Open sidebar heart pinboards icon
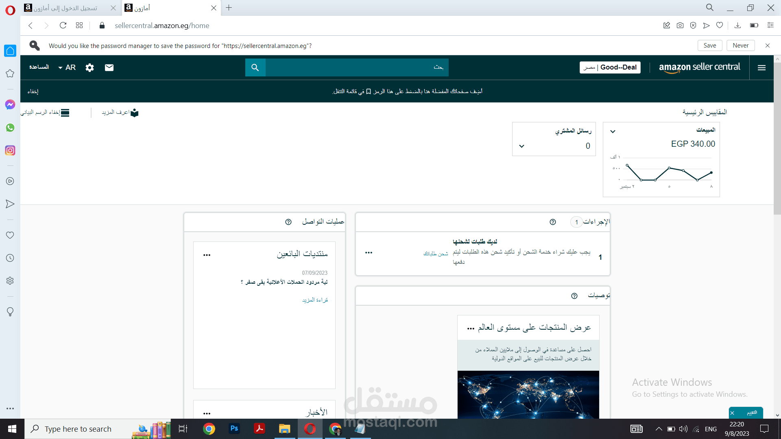The width and height of the screenshot is (781, 439). tap(10, 235)
